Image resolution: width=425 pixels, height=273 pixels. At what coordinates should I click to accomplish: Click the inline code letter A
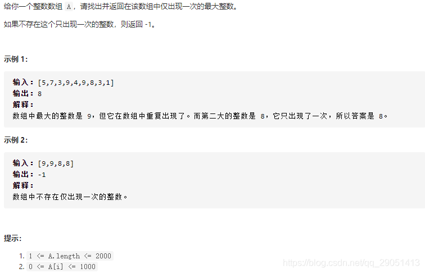point(69,7)
